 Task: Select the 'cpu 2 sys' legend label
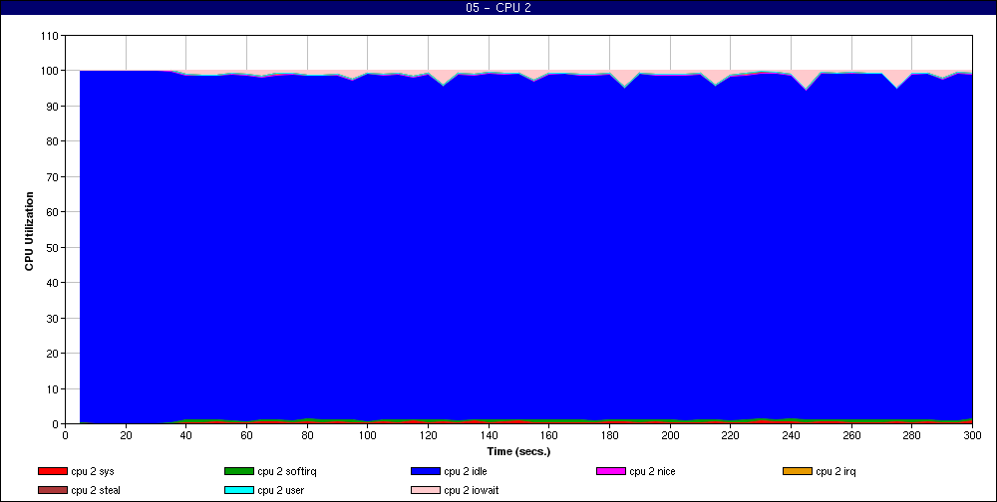[x=93, y=471]
